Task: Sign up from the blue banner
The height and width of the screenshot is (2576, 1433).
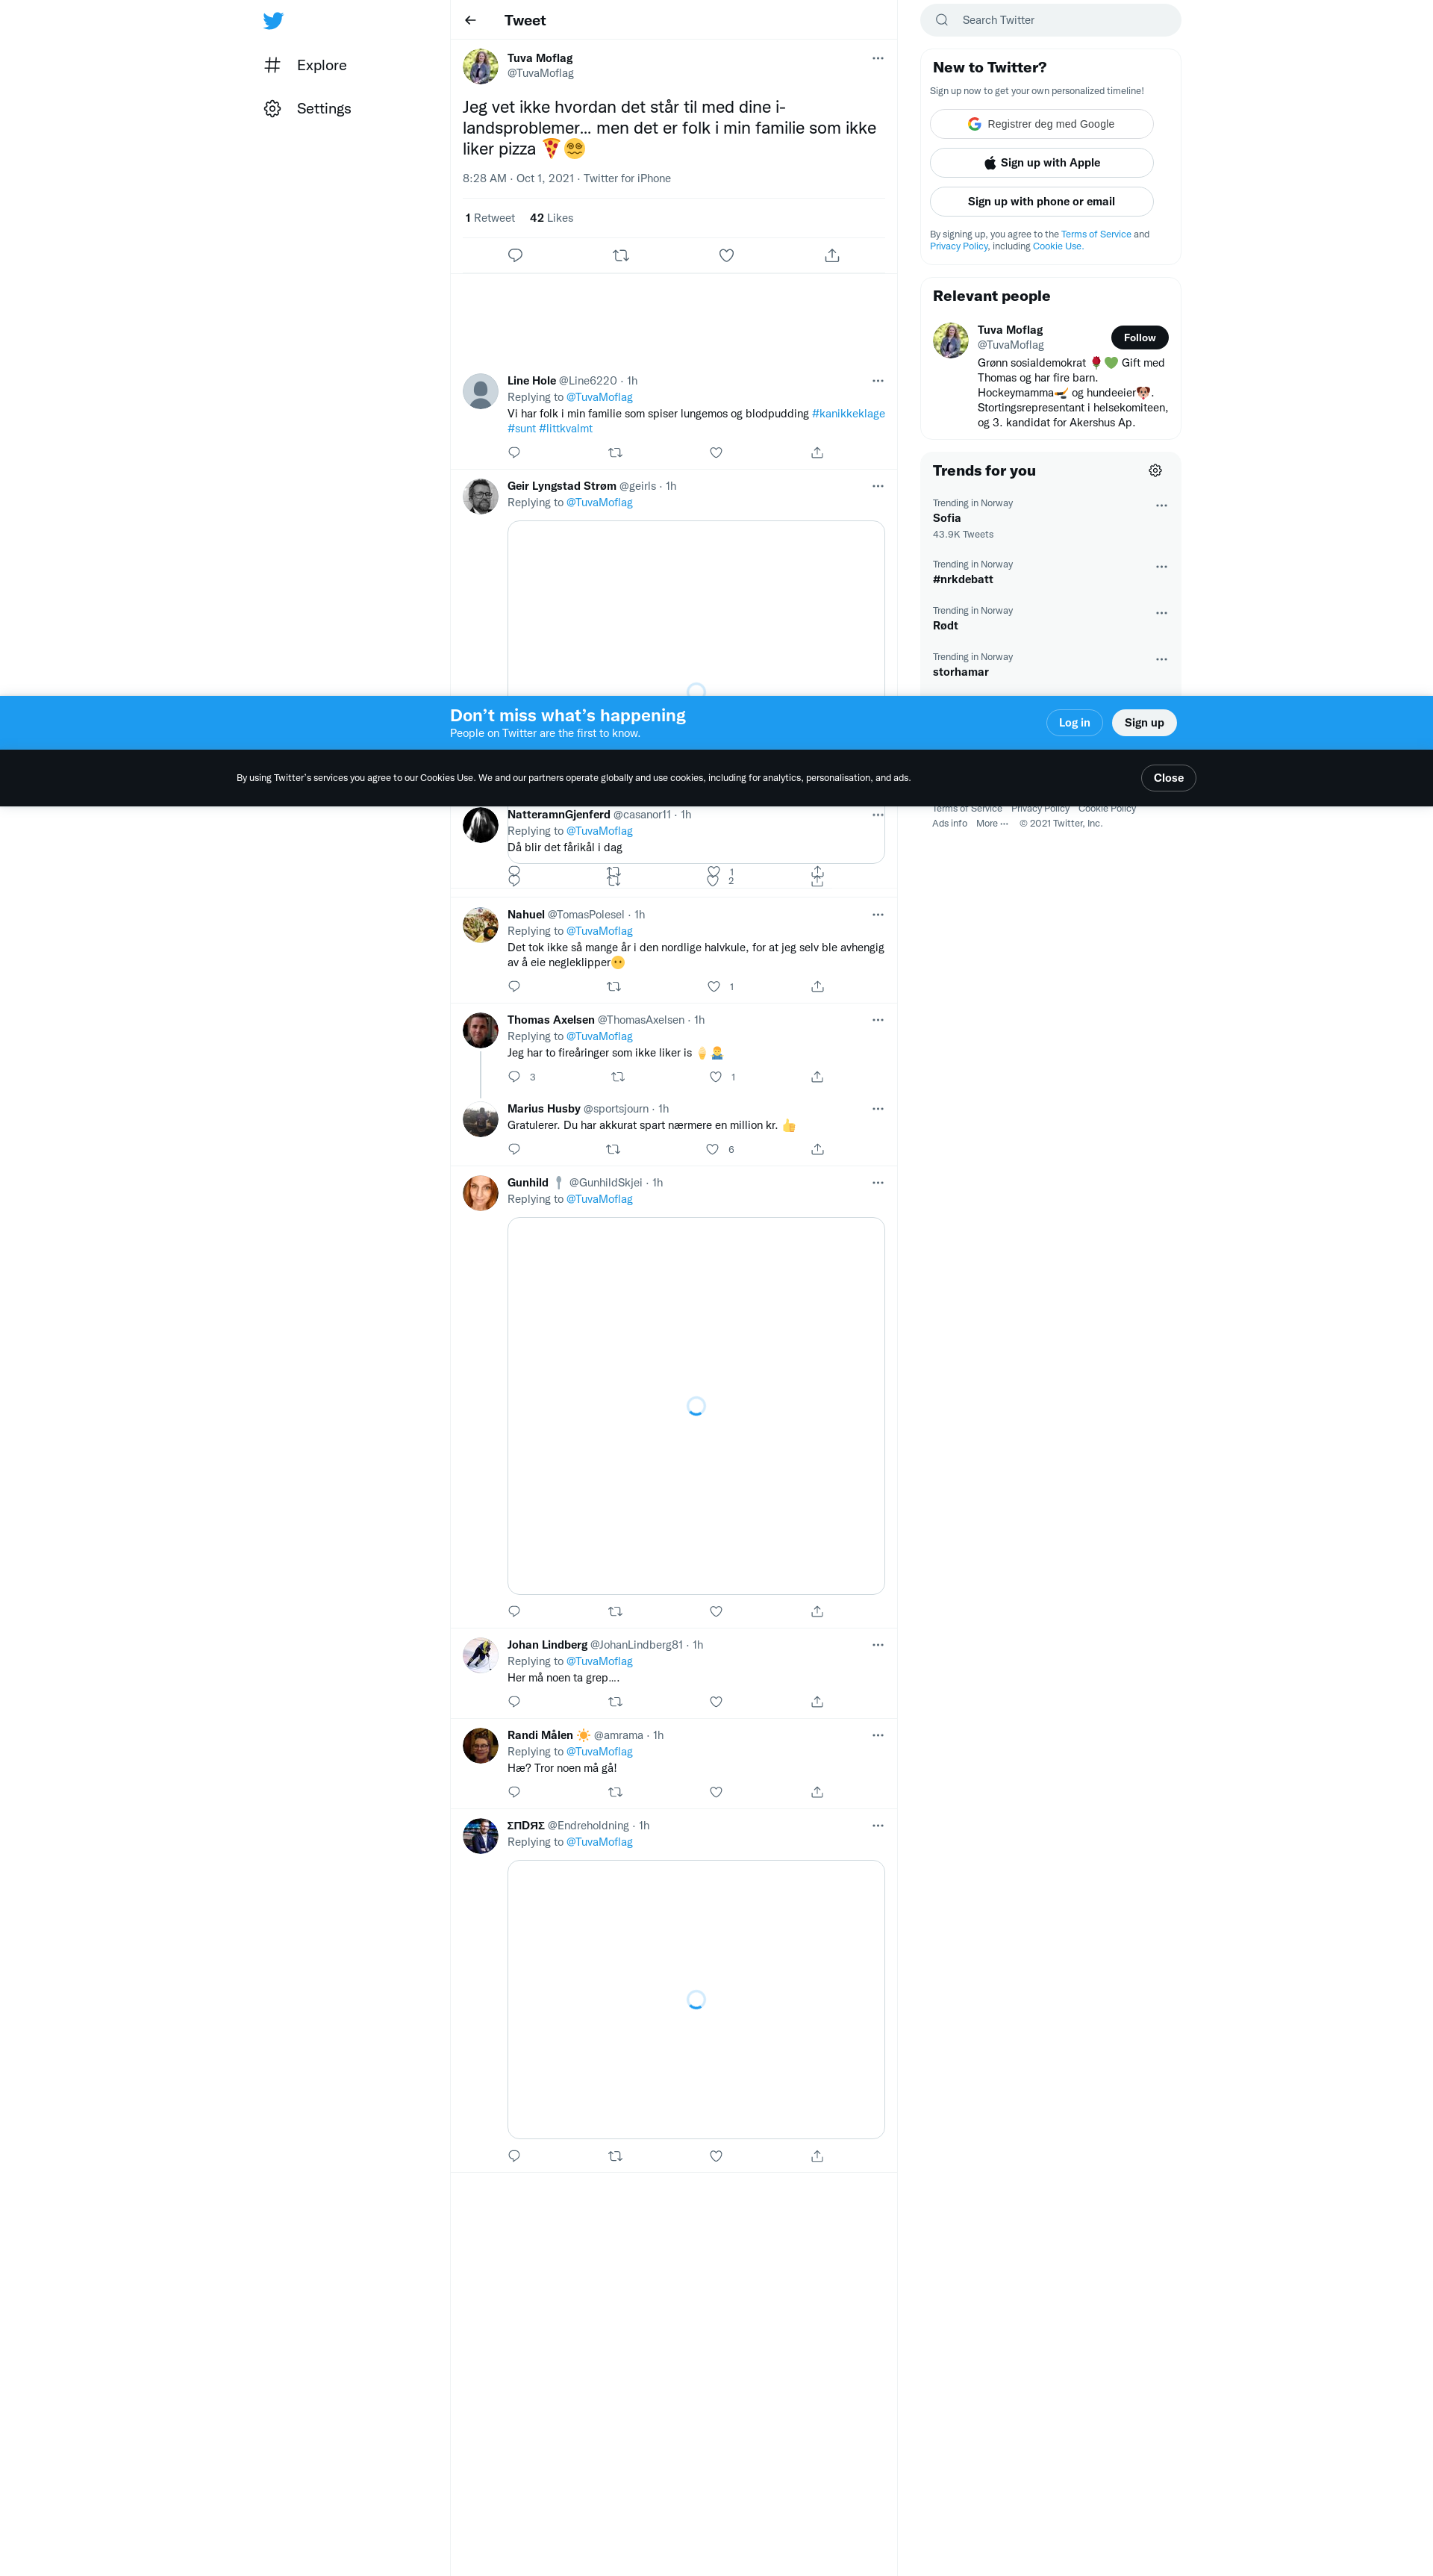Action: click(x=1144, y=723)
